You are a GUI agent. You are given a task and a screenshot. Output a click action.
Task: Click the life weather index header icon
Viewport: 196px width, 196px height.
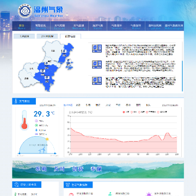[x=68, y=185]
